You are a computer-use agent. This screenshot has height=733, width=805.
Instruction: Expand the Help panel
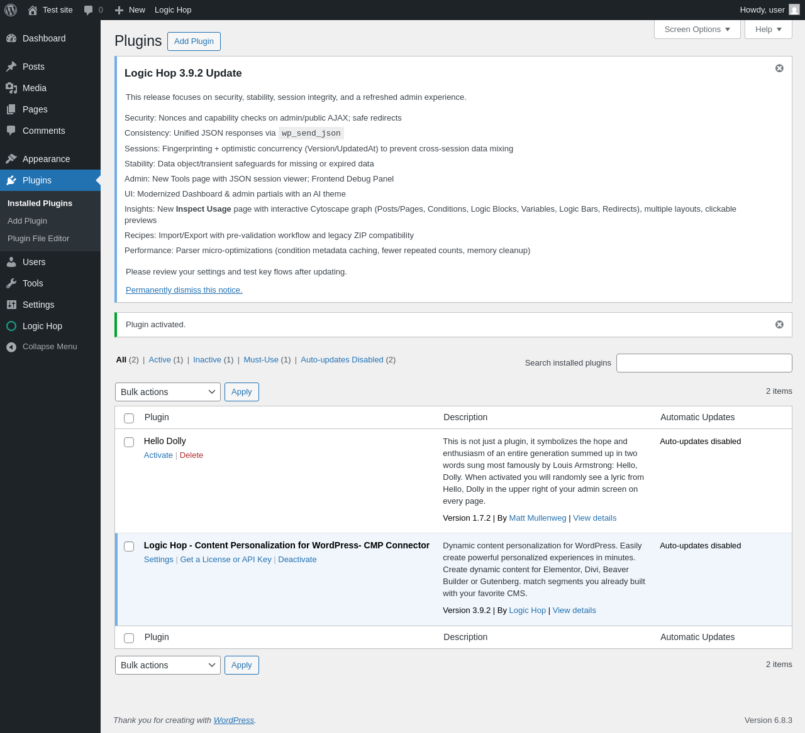pyautogui.click(x=769, y=29)
